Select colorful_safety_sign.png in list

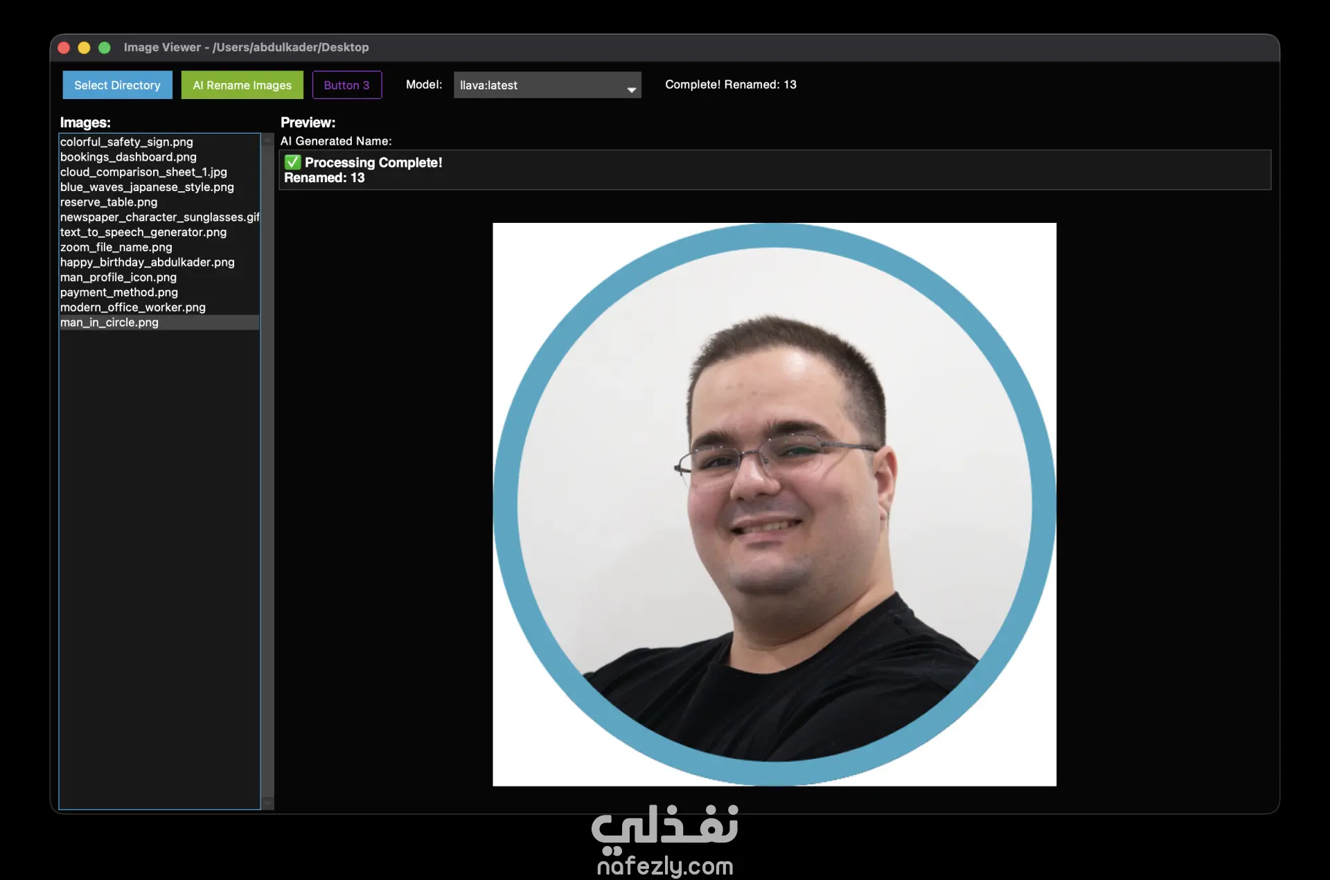[x=127, y=142]
